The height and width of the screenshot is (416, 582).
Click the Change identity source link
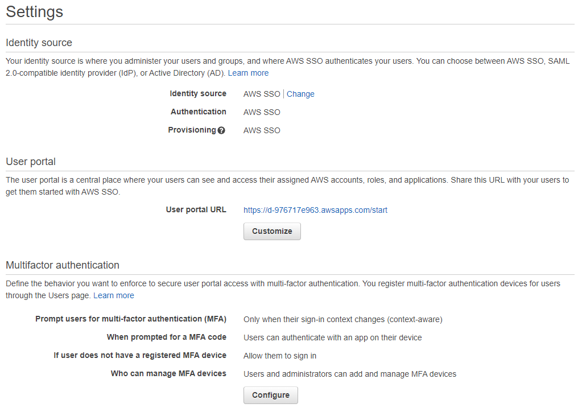tap(300, 94)
